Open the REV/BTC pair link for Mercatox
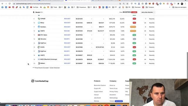The width and height of the screenshot is (188, 106). click(x=67, y=39)
